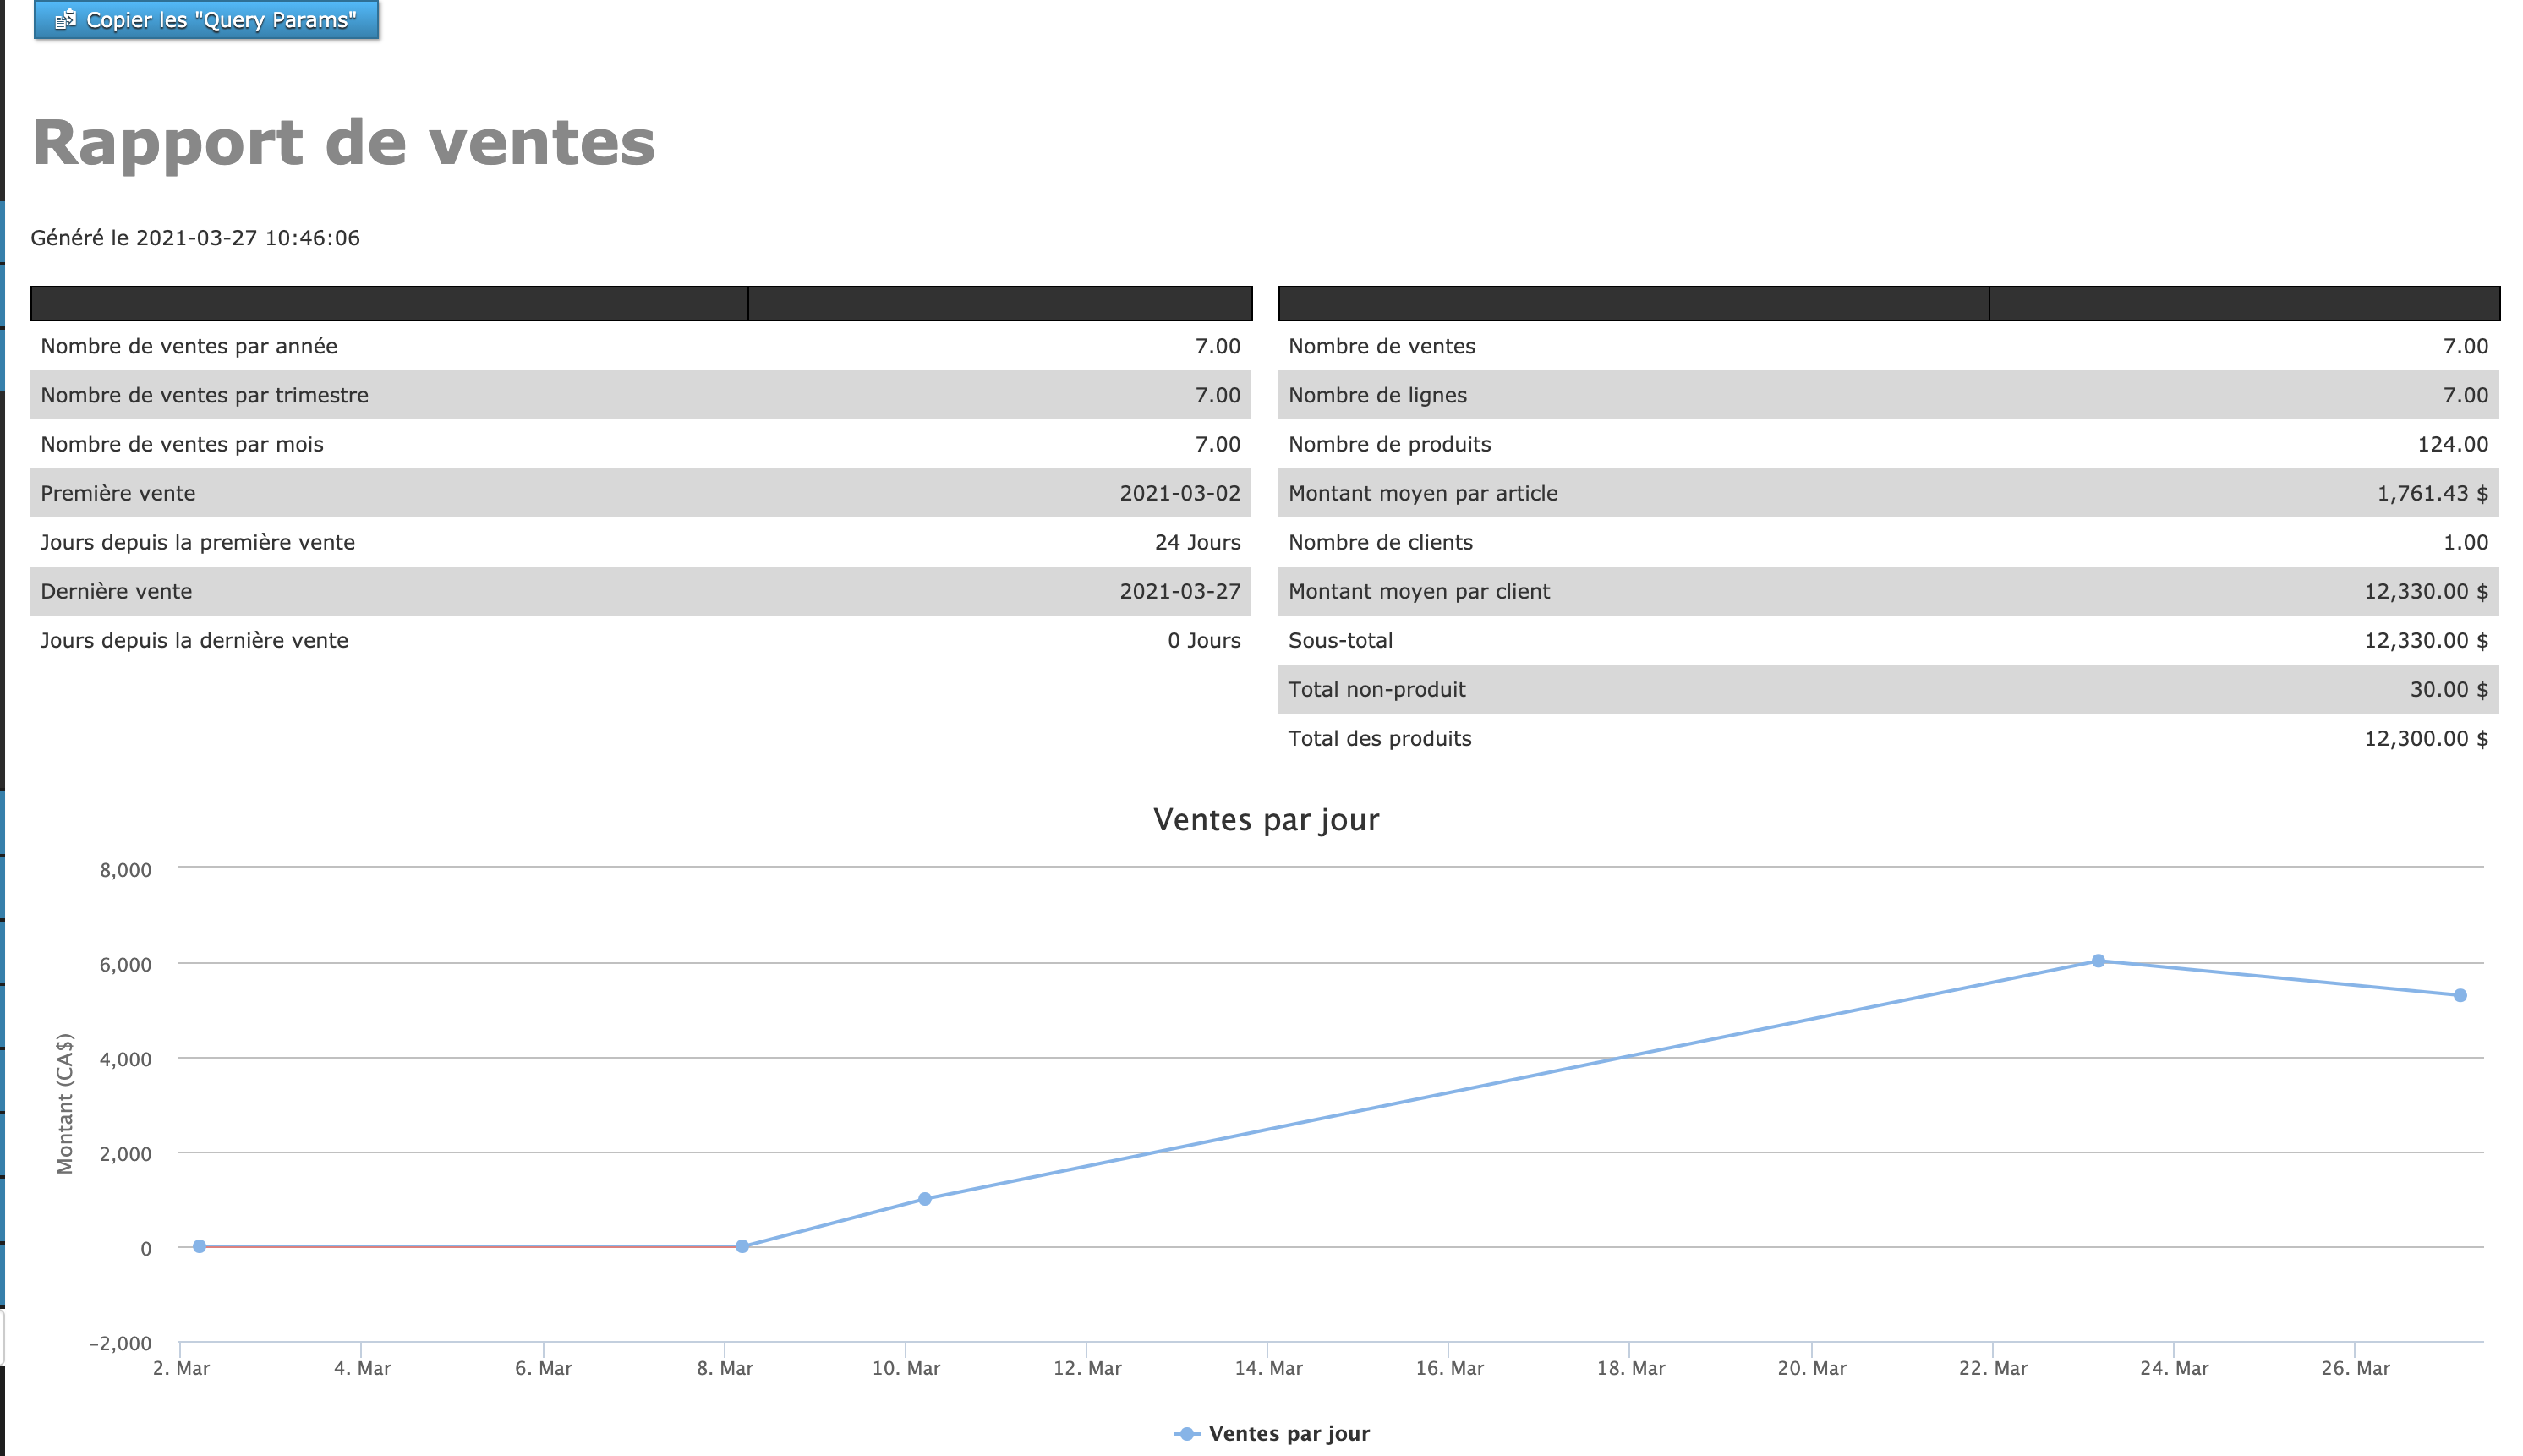Click the Rapport de ventes heading
The image size is (2523, 1456).
tap(343, 142)
